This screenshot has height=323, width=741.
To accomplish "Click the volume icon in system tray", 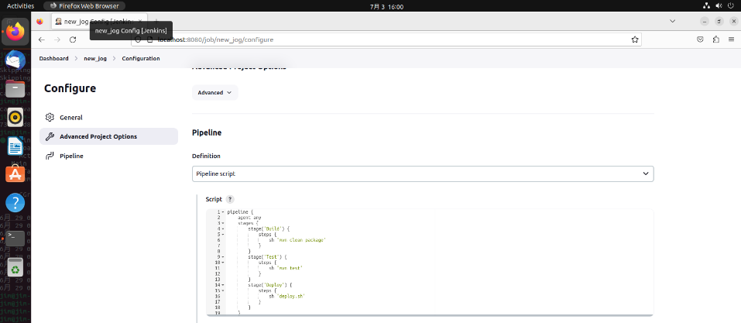I will pyautogui.click(x=719, y=5).
